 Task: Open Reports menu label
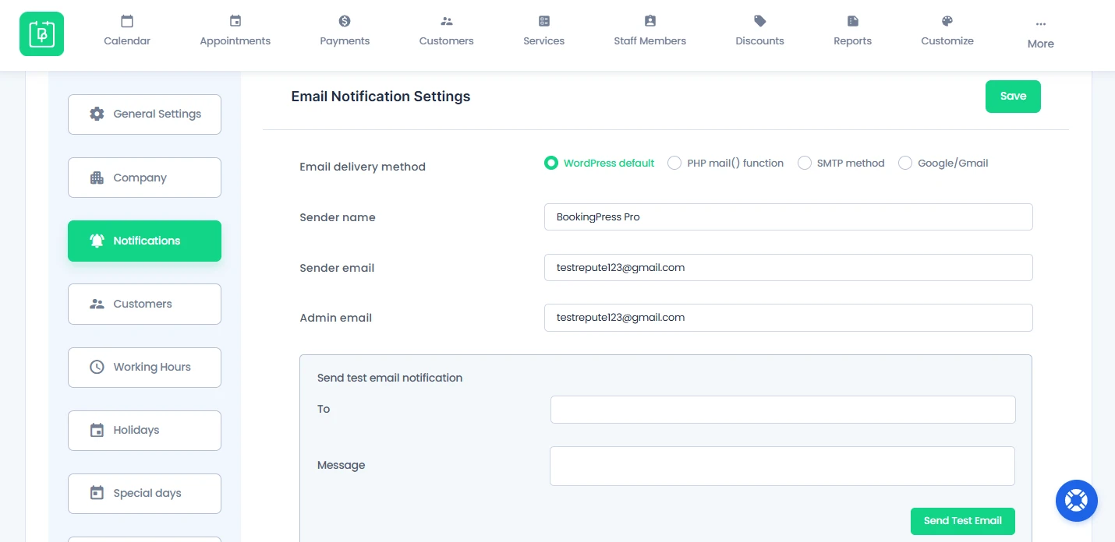tap(853, 40)
